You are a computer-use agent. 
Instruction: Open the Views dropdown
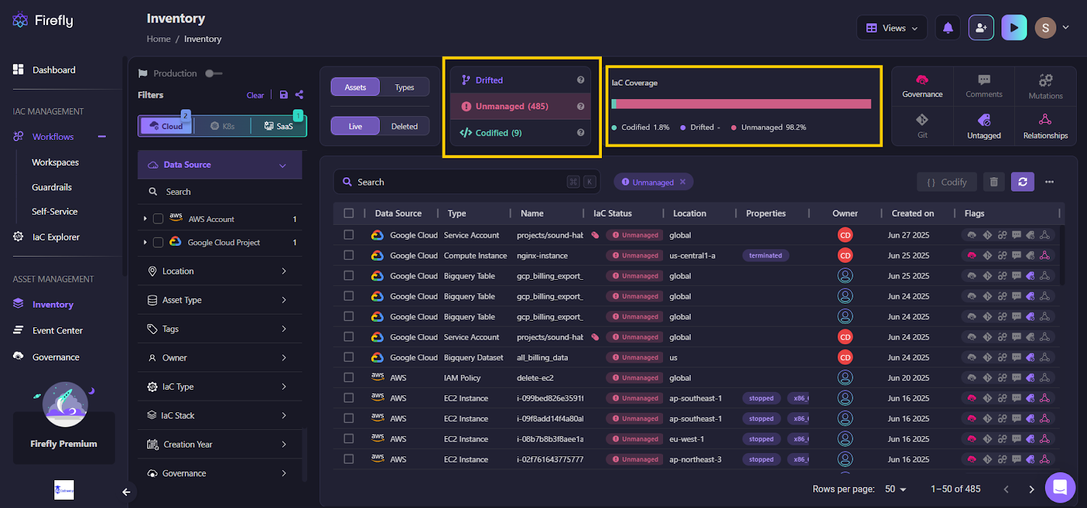[x=892, y=28]
